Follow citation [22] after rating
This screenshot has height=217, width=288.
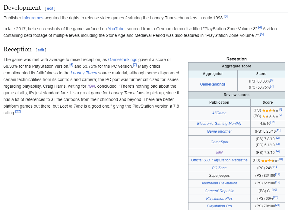point(18,111)
